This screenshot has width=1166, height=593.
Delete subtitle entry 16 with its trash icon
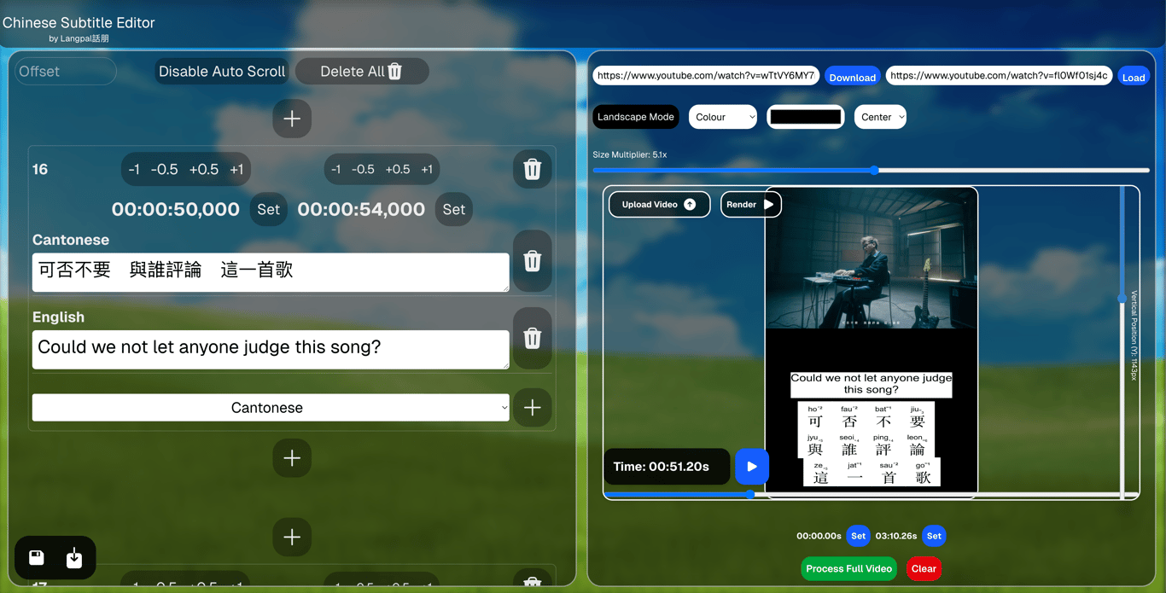(532, 169)
